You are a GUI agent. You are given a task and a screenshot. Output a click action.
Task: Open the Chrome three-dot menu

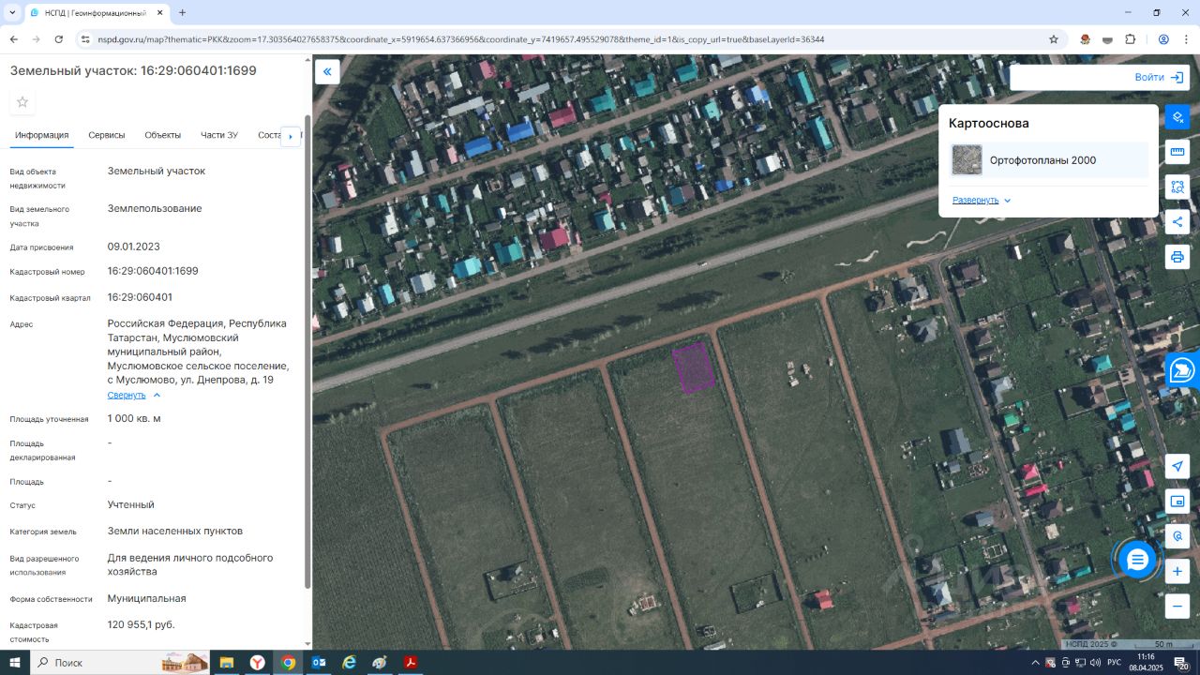[x=1187, y=39]
